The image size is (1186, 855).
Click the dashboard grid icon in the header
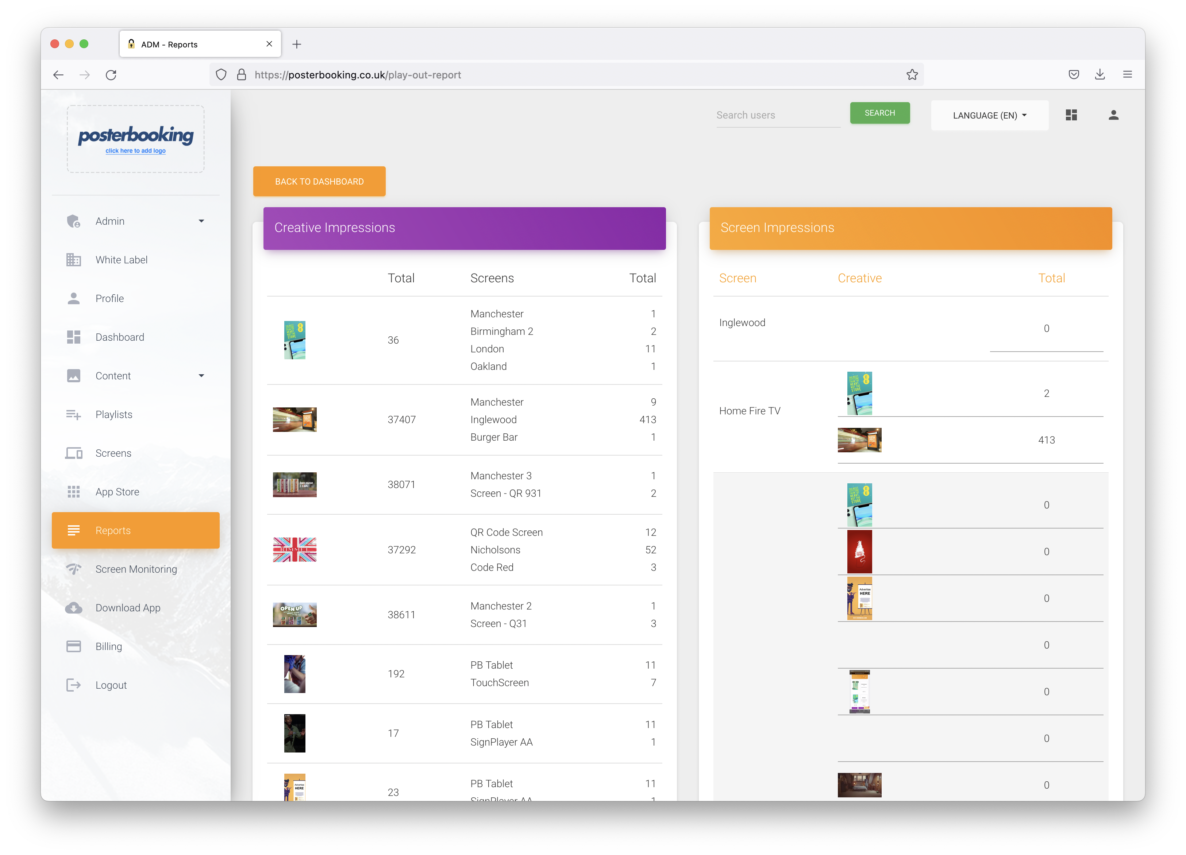pyautogui.click(x=1071, y=115)
